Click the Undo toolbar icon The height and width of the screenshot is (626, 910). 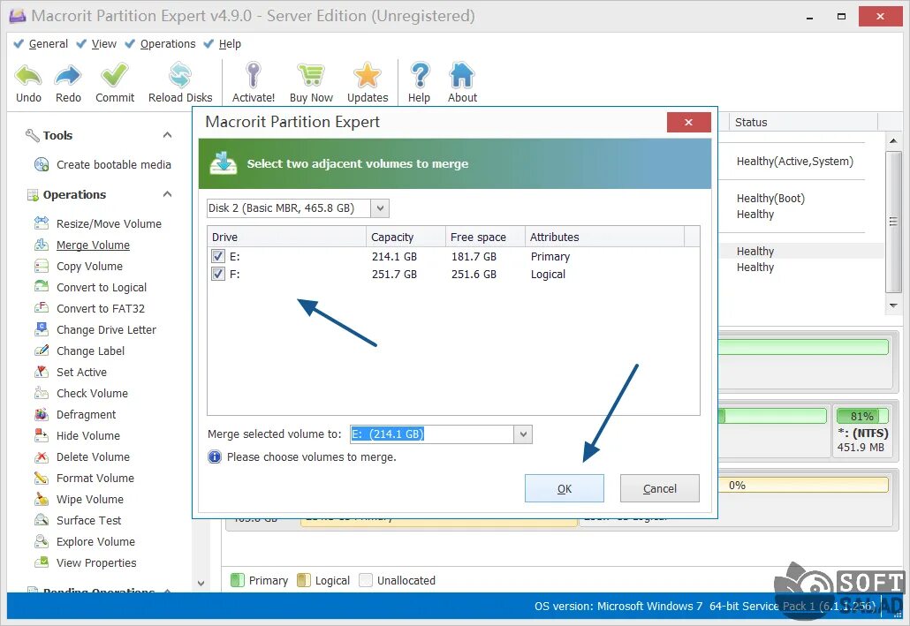pyautogui.click(x=28, y=75)
